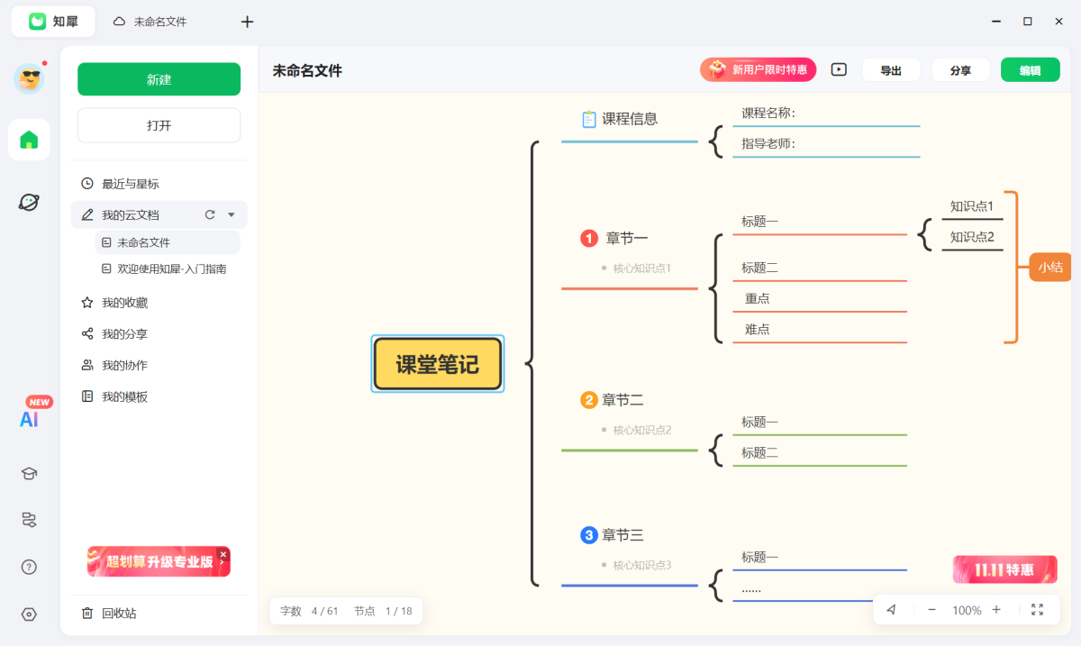Viewport: 1081px width, 646px height.
Task: Expand the 我的云文档 dropdown arrow
Action: coord(230,214)
